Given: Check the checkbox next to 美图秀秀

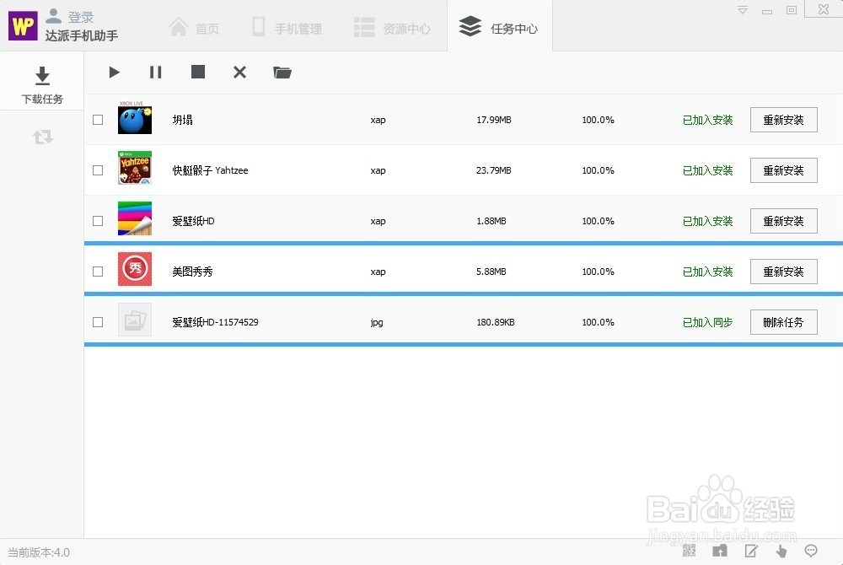Looking at the screenshot, I should click(x=98, y=271).
